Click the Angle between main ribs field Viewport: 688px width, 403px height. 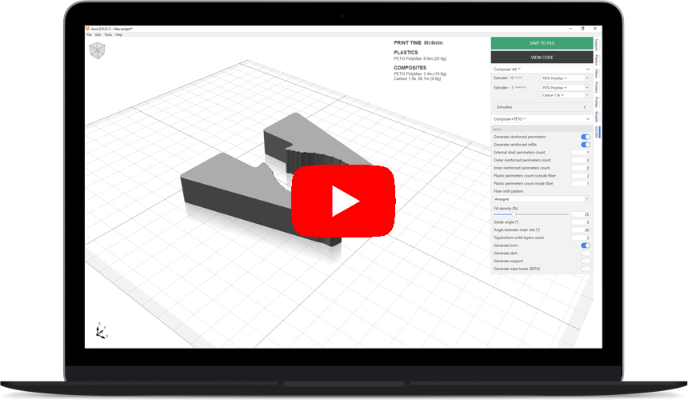click(581, 230)
